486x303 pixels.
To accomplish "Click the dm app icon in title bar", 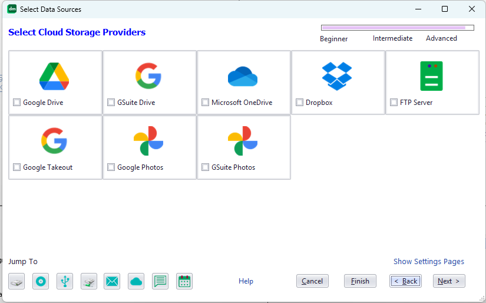I will (12, 9).
